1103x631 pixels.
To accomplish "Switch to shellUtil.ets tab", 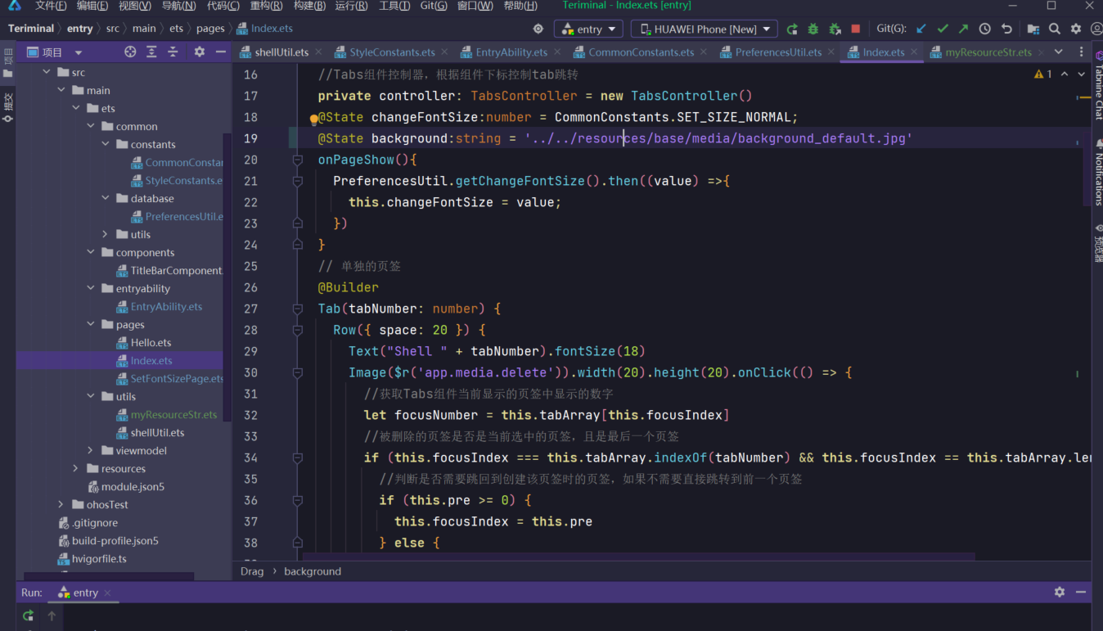I will 281,52.
